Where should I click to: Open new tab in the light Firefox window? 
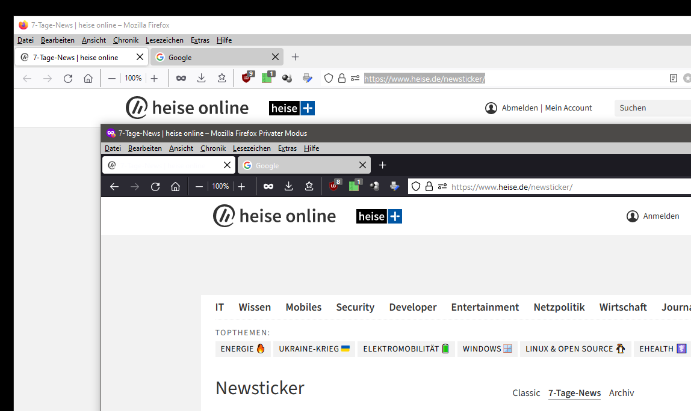(x=295, y=57)
